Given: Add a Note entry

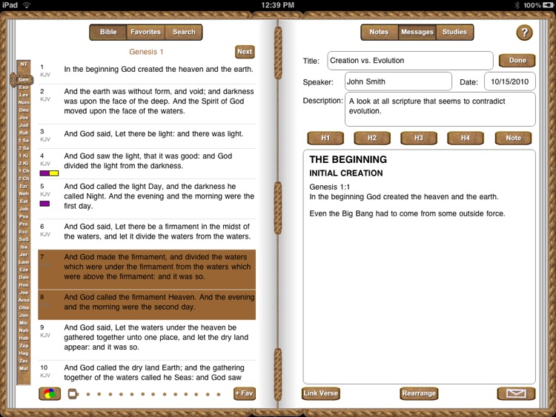Looking at the screenshot, I should point(513,138).
